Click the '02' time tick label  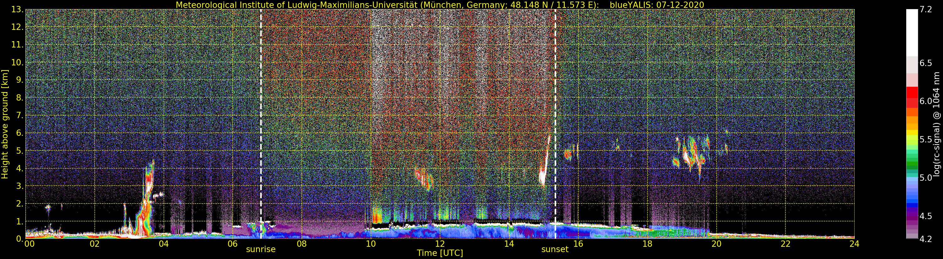tap(95, 244)
